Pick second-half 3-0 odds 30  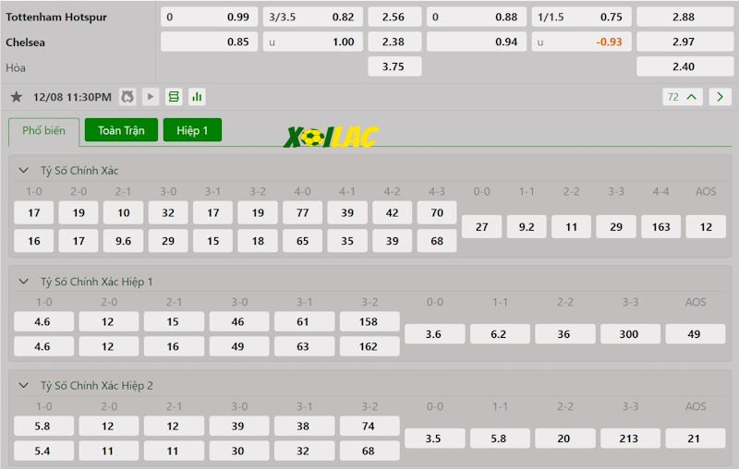[x=239, y=451]
